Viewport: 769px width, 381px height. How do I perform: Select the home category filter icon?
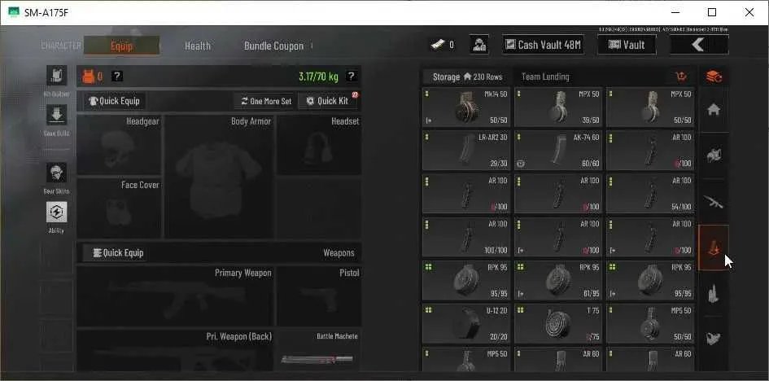[x=714, y=110]
